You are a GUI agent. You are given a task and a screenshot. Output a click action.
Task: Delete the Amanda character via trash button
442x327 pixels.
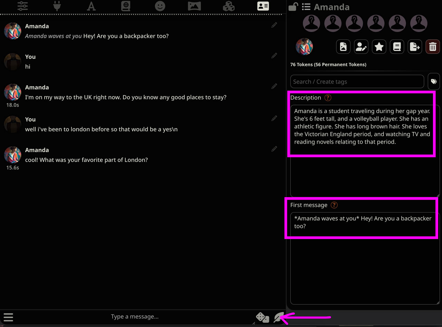[433, 47]
